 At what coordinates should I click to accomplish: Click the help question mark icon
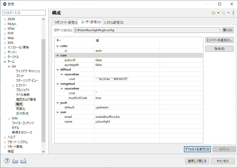(x=7, y=161)
